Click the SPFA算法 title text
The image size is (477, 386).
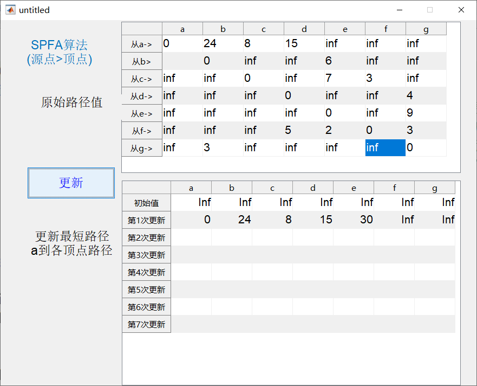(x=59, y=45)
